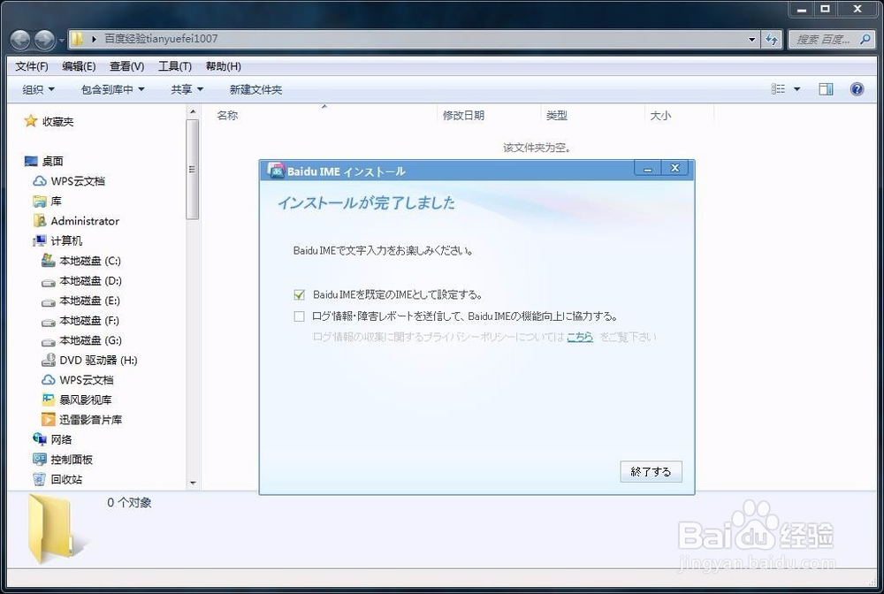Click navigation pane scroll down arrow
The width and height of the screenshot is (884, 594).
pyautogui.click(x=193, y=483)
